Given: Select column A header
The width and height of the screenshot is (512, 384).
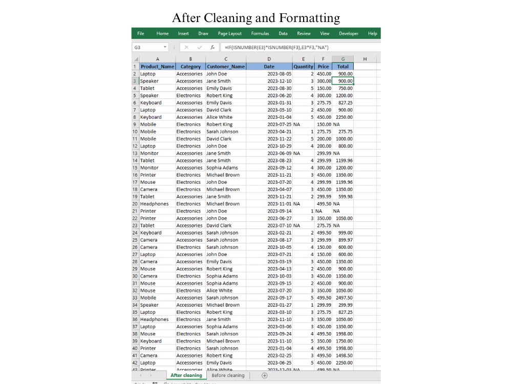Looking at the screenshot, I should click(x=157, y=59).
